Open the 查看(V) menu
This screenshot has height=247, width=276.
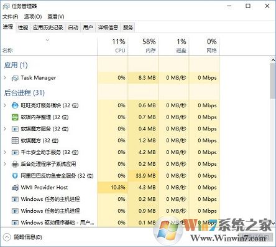56,17
